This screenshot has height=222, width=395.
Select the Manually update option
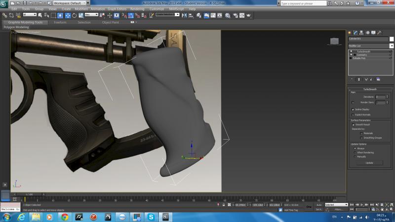pos(355,156)
